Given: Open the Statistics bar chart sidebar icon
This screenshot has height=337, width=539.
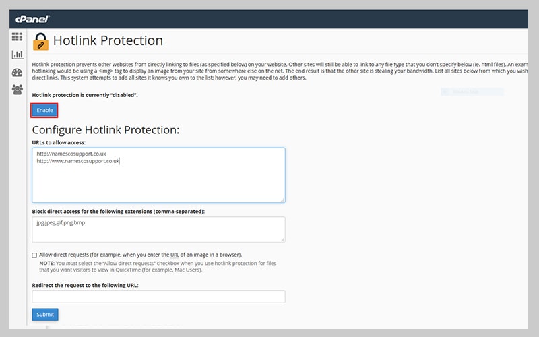Looking at the screenshot, I should point(18,55).
